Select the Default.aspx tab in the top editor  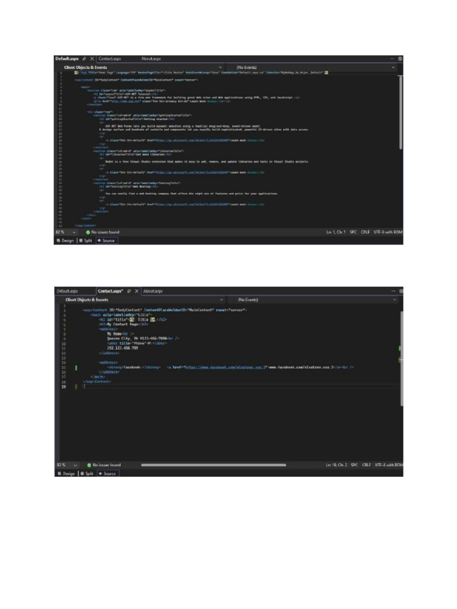[x=67, y=59]
